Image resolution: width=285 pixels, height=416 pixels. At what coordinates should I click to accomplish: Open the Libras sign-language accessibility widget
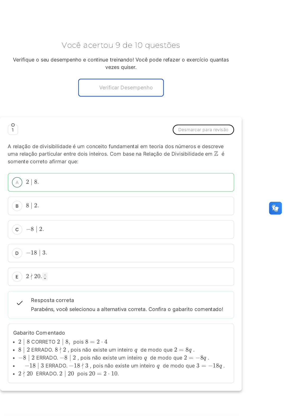pyautogui.click(x=275, y=208)
